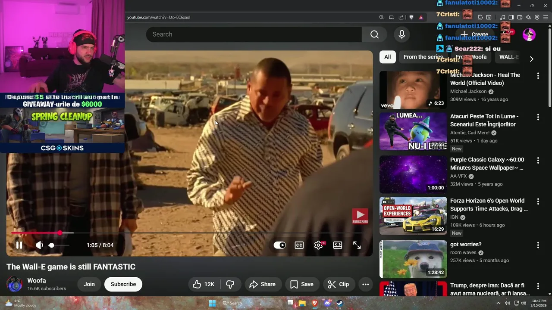Viewport: 552px width, 310px height.
Task: Open the Michael Jackson Heal The World thumbnail
Action: (413, 90)
